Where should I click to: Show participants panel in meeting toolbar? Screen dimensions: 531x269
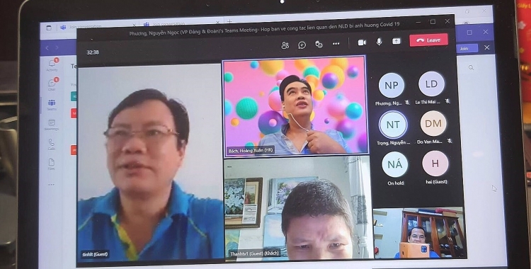pos(285,45)
